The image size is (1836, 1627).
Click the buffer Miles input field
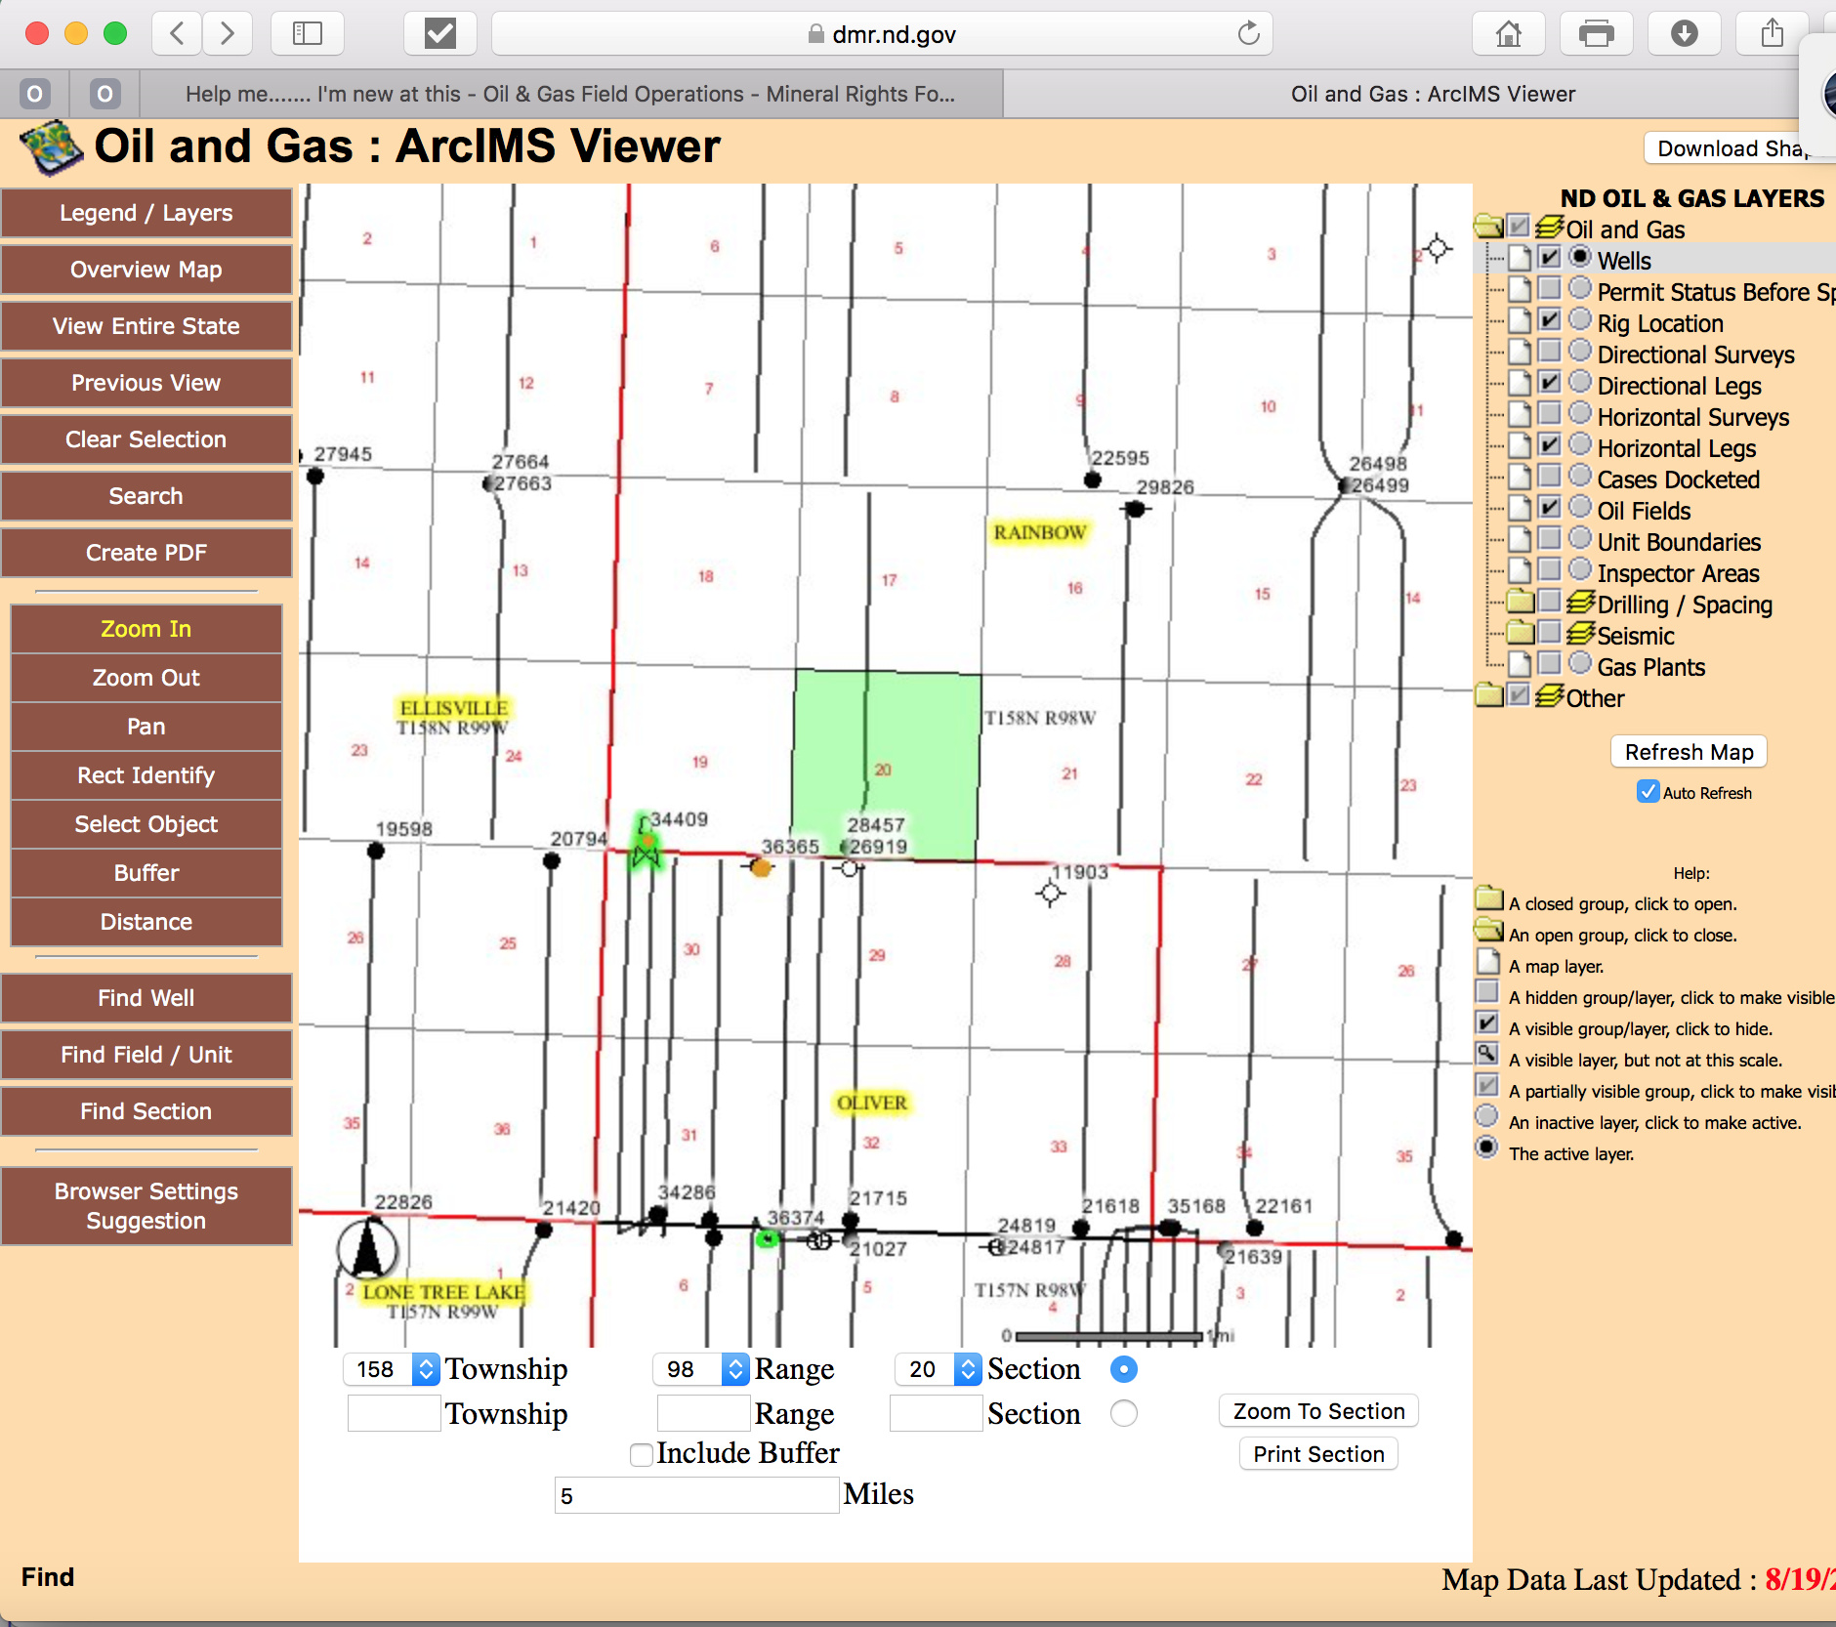pos(695,1495)
